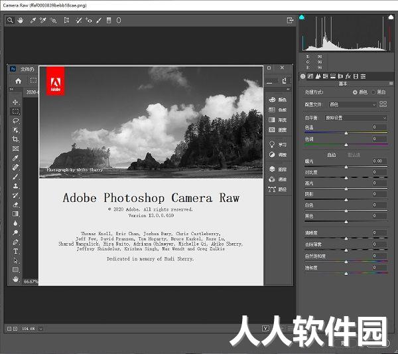Image resolution: width=398 pixels, height=354 pixels.
Task: Select the Spot Removal tool
Action: point(79,21)
